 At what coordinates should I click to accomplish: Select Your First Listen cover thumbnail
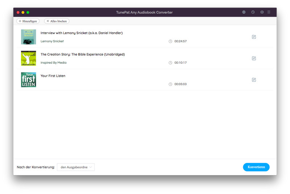tap(29, 80)
